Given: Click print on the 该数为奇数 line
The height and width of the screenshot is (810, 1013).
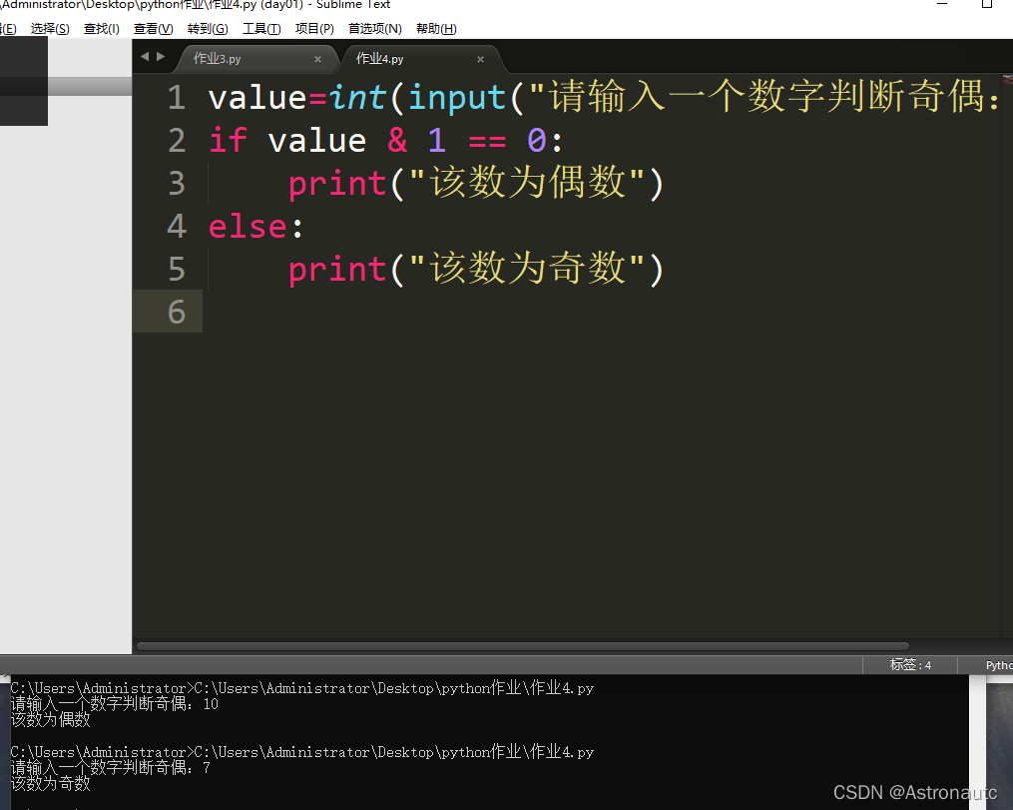Looking at the screenshot, I should [x=336, y=270].
